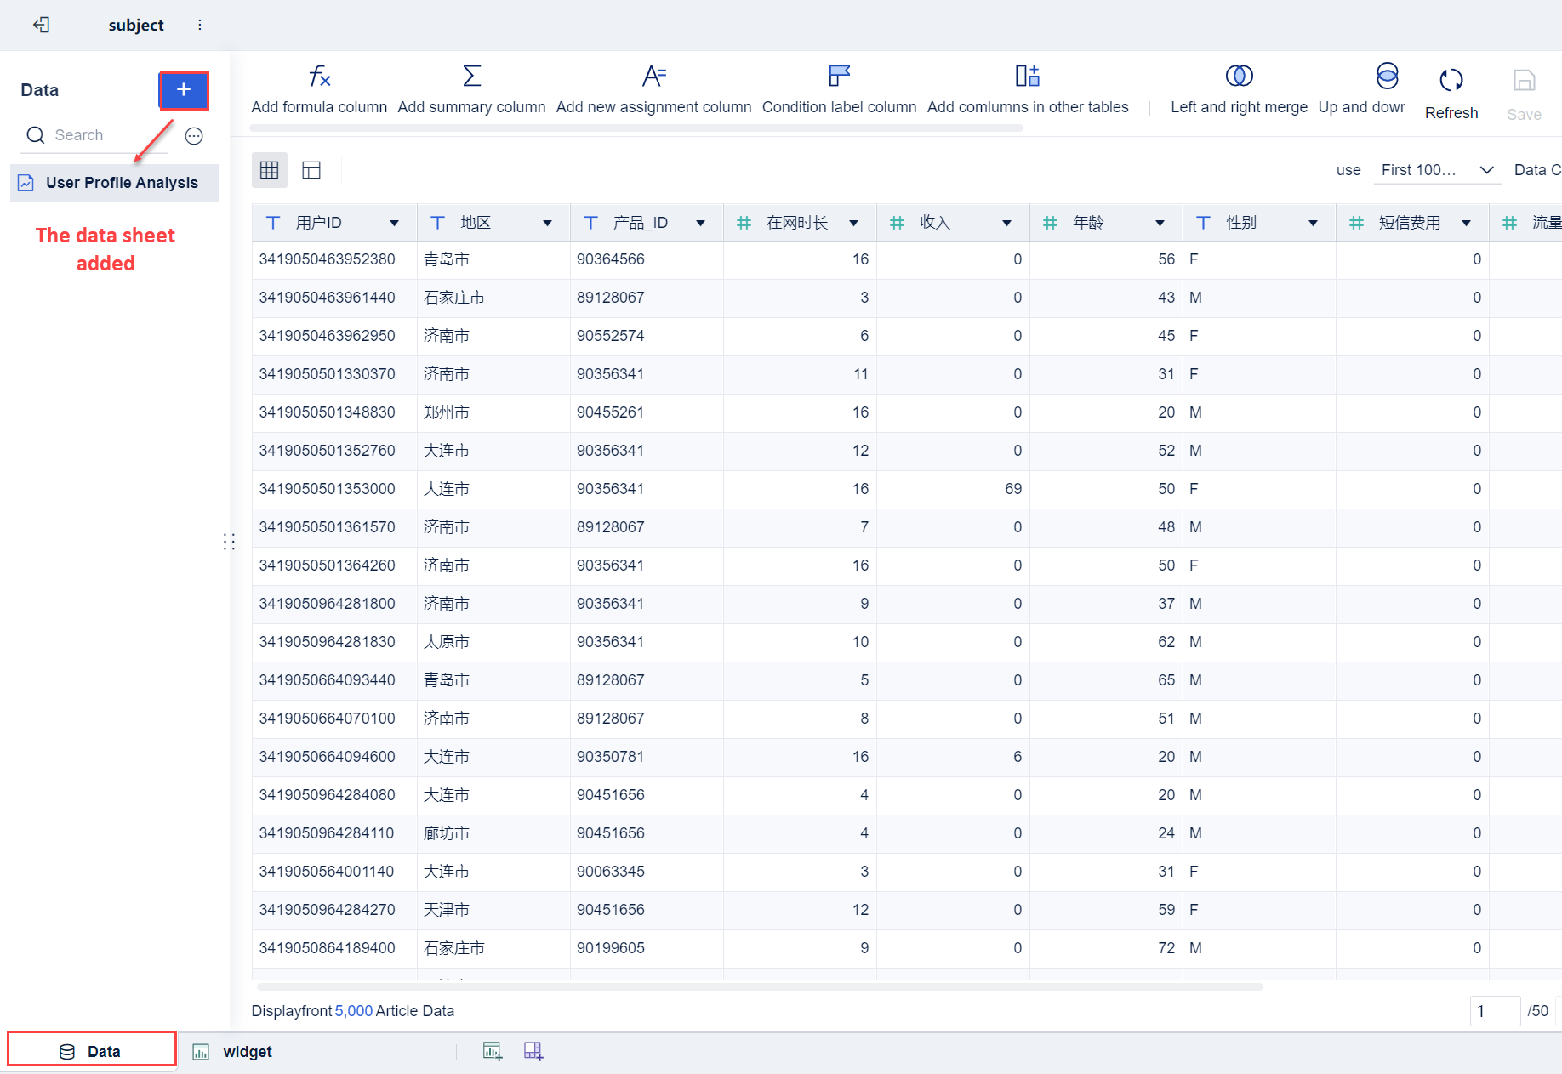
Task: Switch to form view layout
Action: point(311,169)
